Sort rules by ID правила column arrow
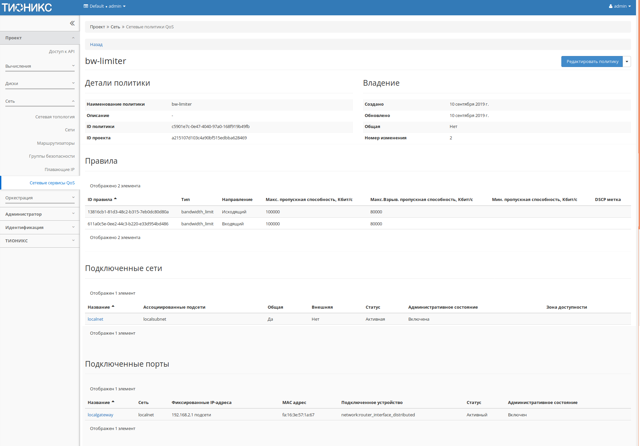This screenshot has width=640, height=446. tap(115, 198)
